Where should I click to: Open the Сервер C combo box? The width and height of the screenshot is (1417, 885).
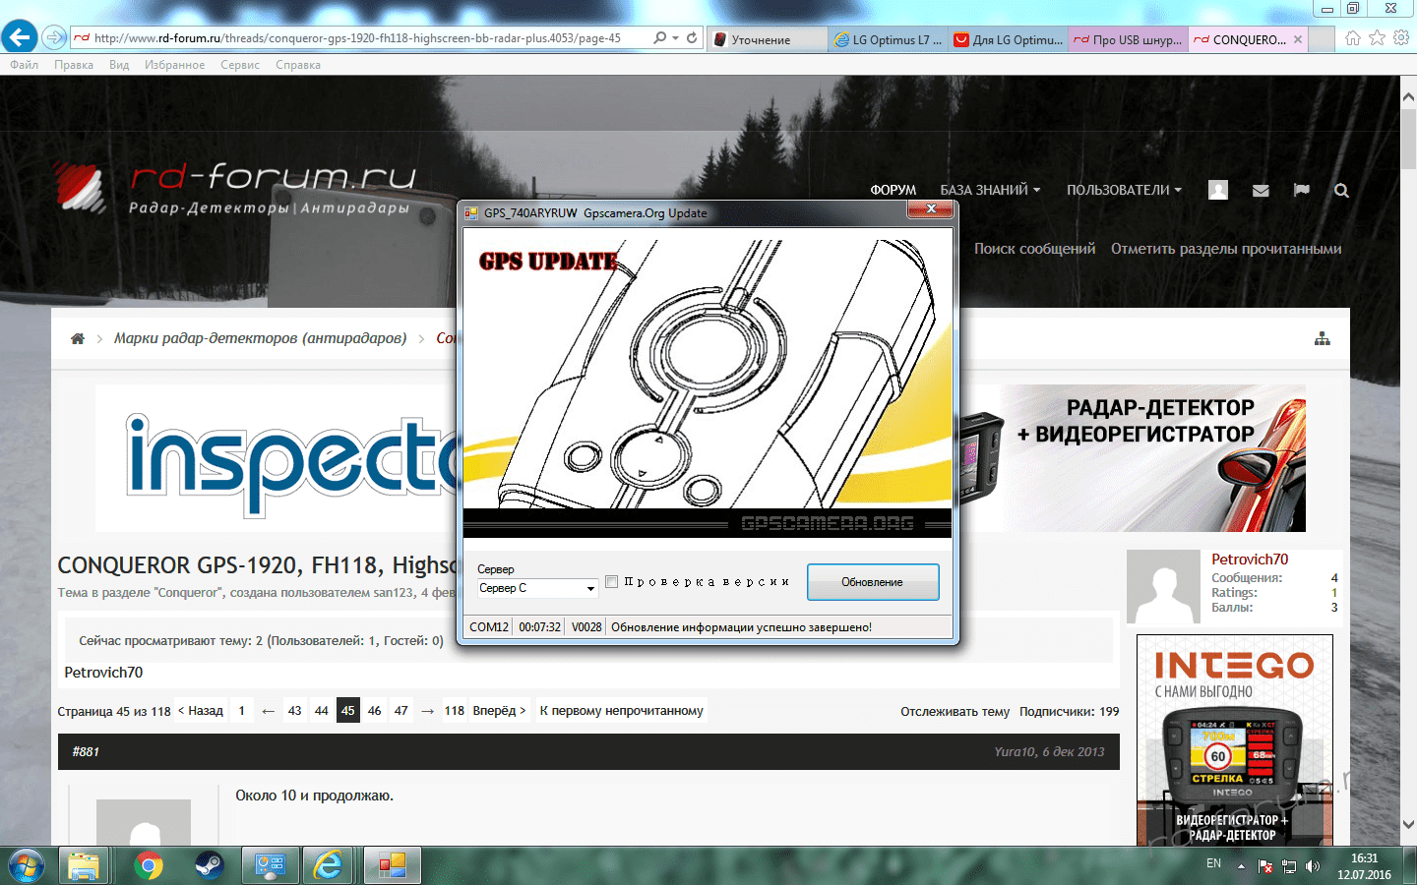(x=537, y=588)
